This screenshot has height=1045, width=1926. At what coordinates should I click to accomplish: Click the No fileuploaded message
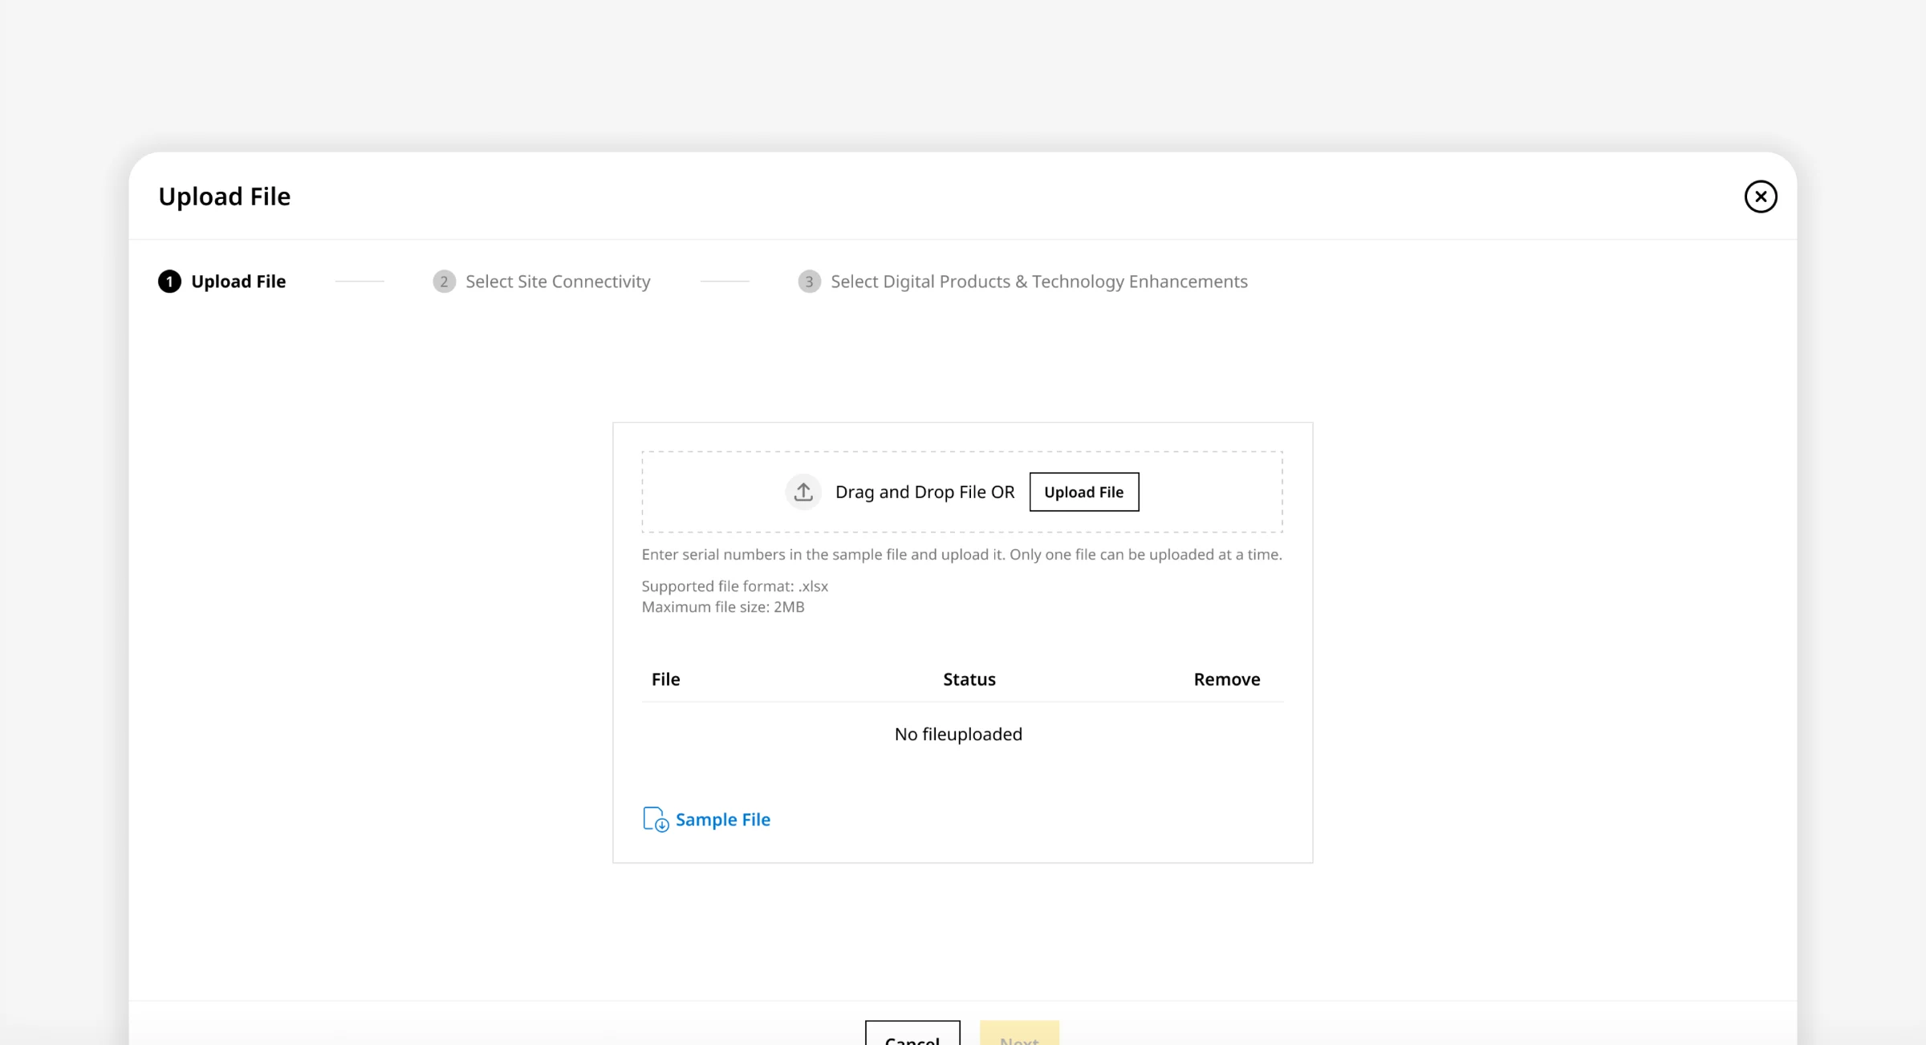click(958, 734)
